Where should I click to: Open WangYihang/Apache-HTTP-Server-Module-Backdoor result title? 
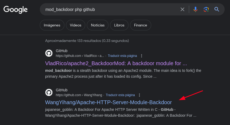[x=108, y=102]
